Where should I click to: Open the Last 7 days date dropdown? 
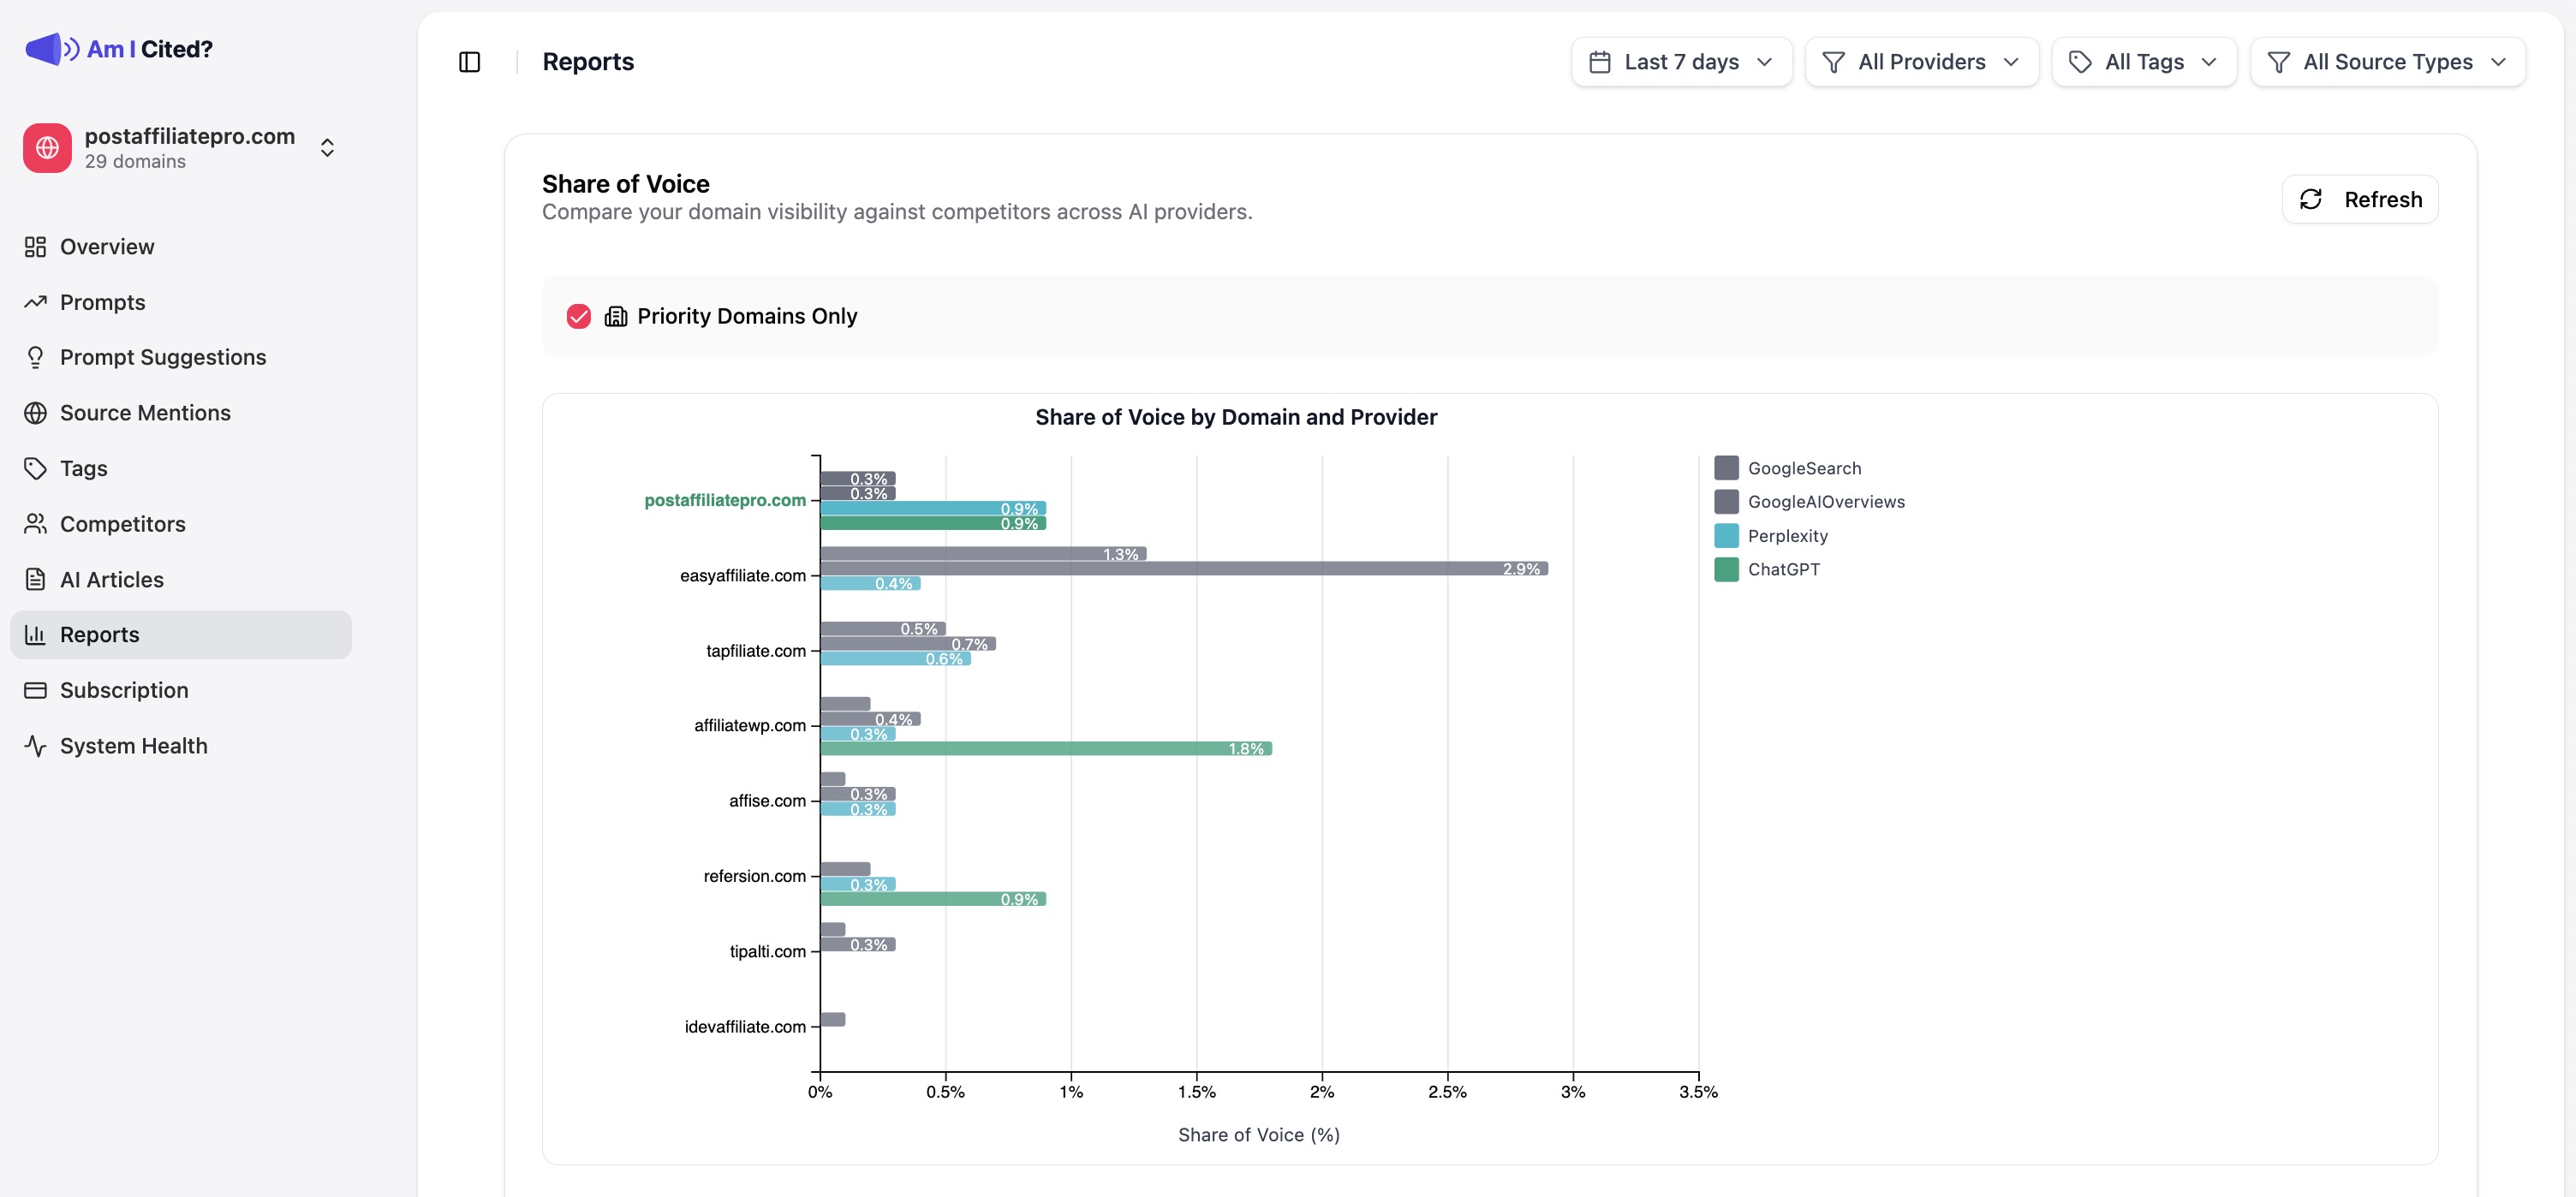point(1680,61)
